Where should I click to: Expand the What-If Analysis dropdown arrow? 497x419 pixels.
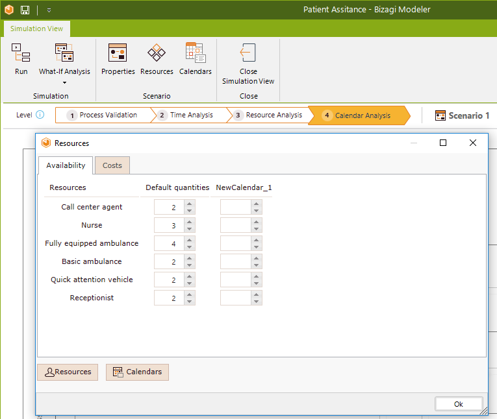[64, 82]
